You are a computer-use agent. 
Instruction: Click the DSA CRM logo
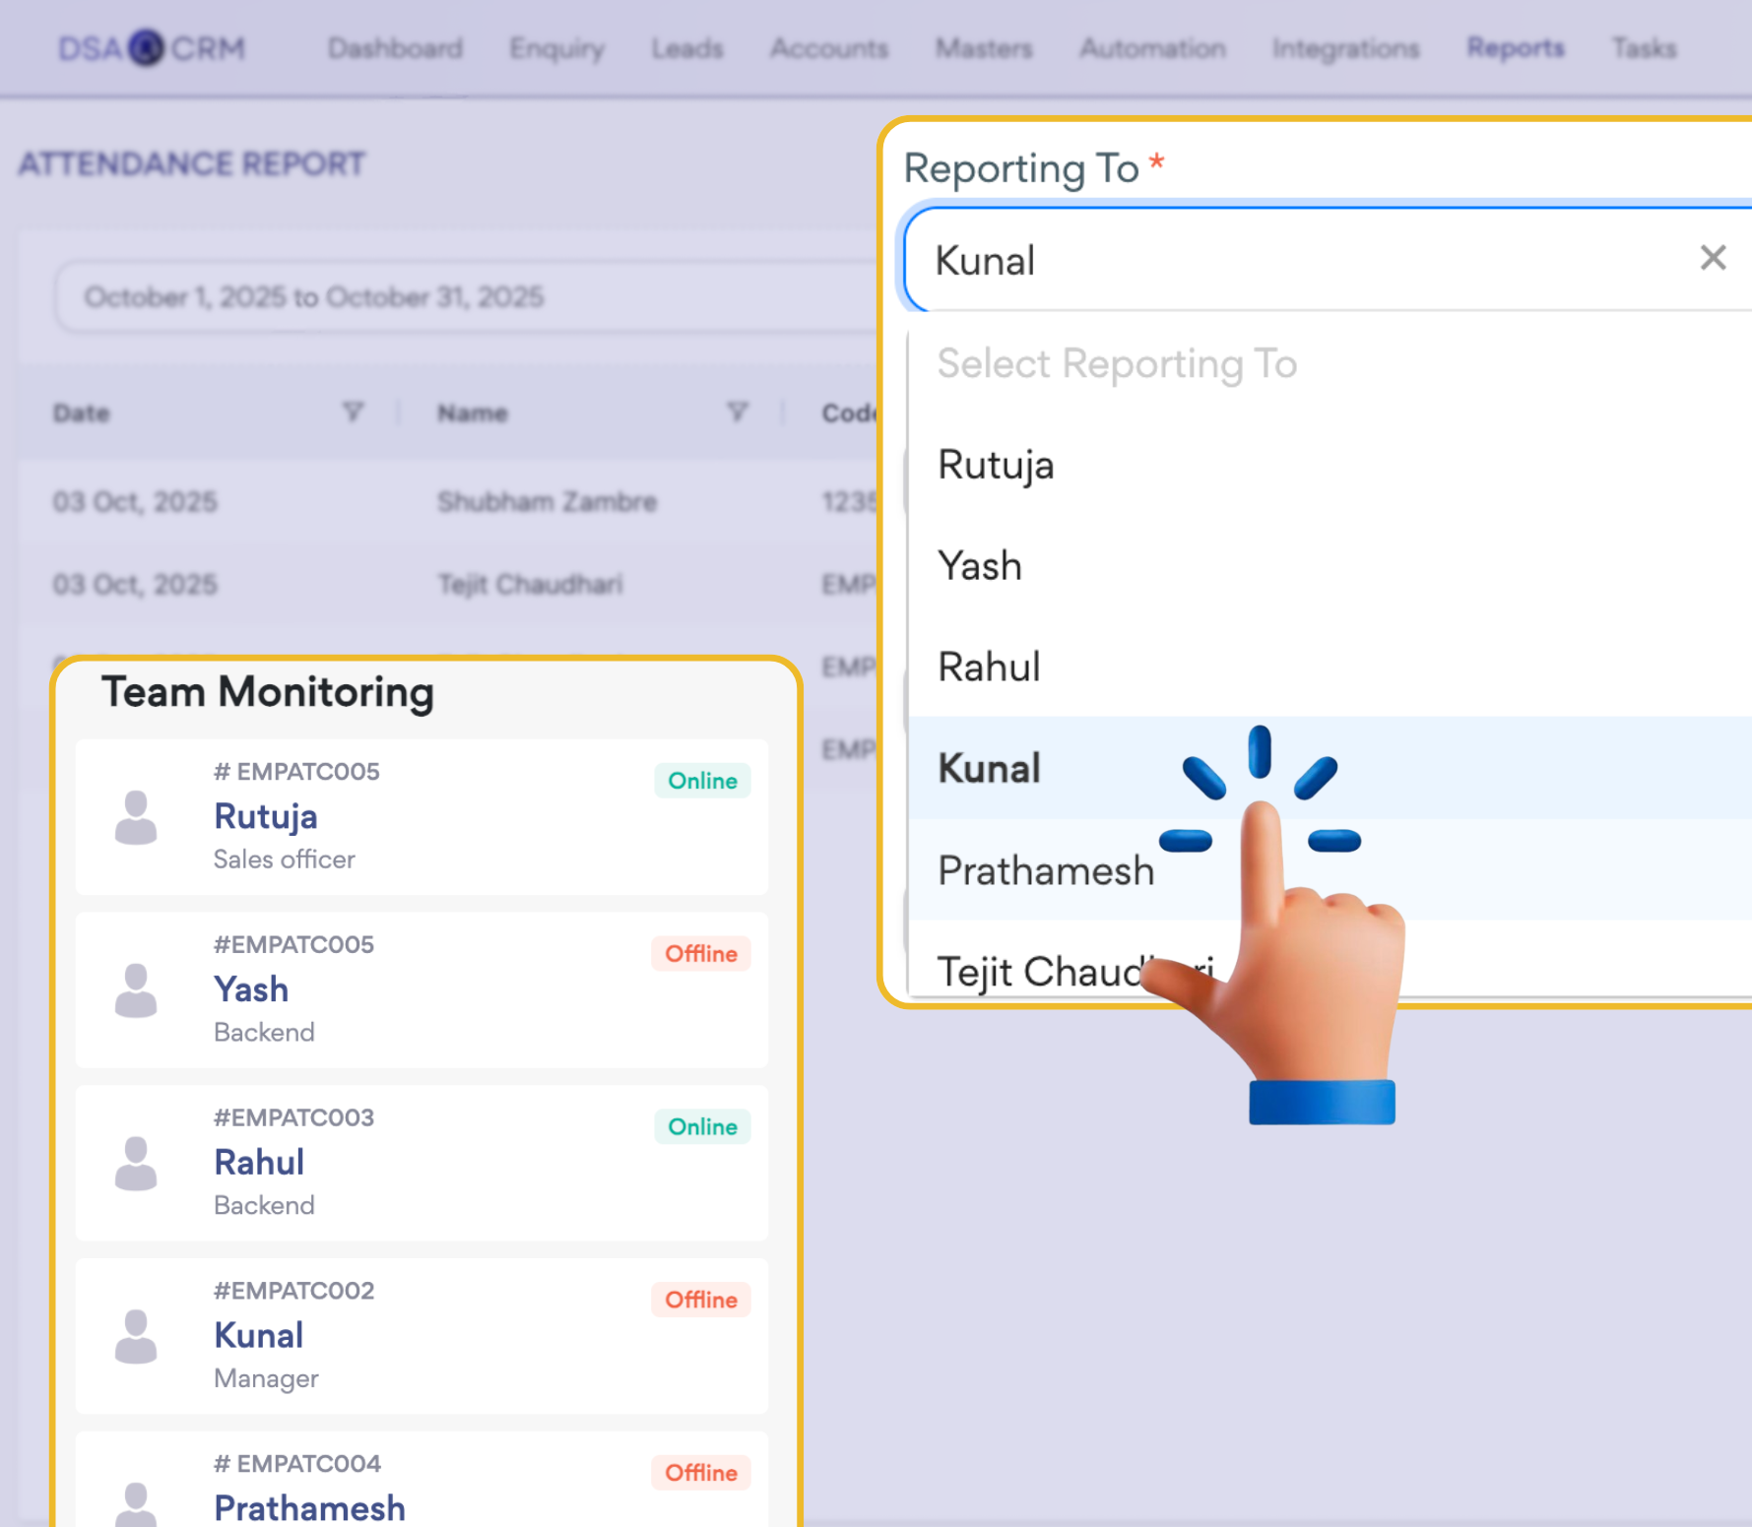[x=151, y=47]
